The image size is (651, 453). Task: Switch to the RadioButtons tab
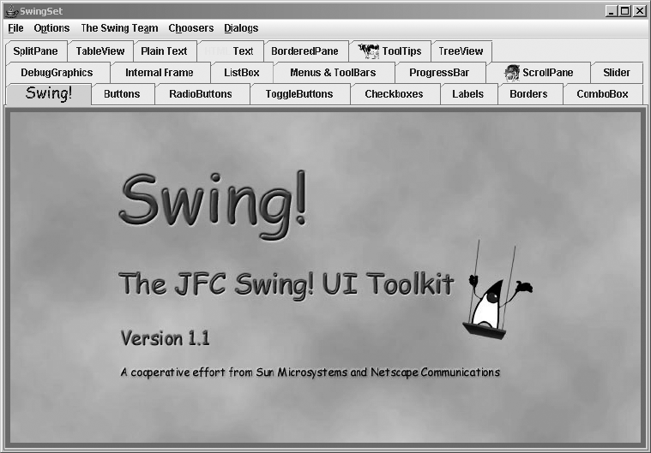point(202,94)
